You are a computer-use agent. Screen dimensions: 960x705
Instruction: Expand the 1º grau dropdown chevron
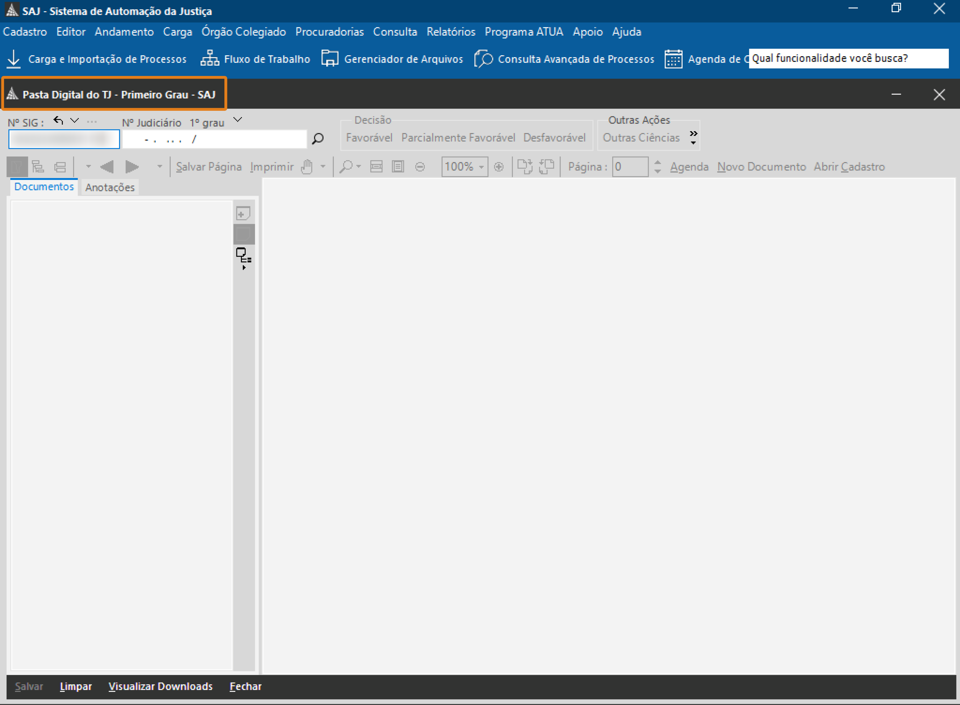[238, 120]
